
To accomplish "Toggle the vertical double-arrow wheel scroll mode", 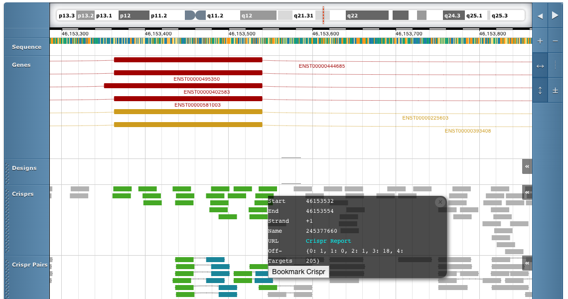I will (x=540, y=90).
